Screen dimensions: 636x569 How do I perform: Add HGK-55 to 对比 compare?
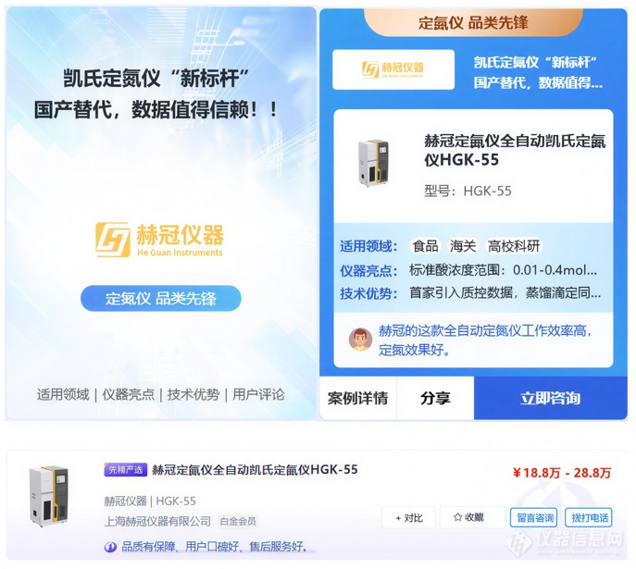pos(408,517)
